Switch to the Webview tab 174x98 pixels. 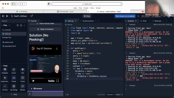[x=158, y=21]
